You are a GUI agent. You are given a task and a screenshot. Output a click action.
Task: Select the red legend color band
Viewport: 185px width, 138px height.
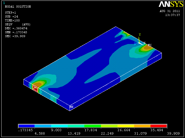tap(159, 126)
